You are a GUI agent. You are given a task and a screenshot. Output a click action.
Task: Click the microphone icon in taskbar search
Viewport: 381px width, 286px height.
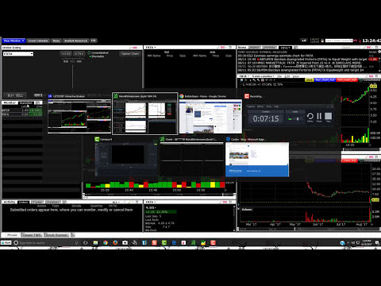coord(76,242)
